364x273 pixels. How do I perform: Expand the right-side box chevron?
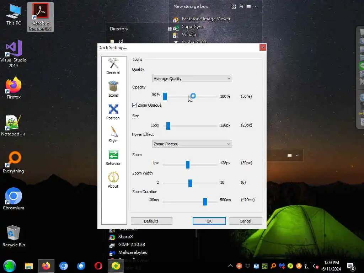297,155
